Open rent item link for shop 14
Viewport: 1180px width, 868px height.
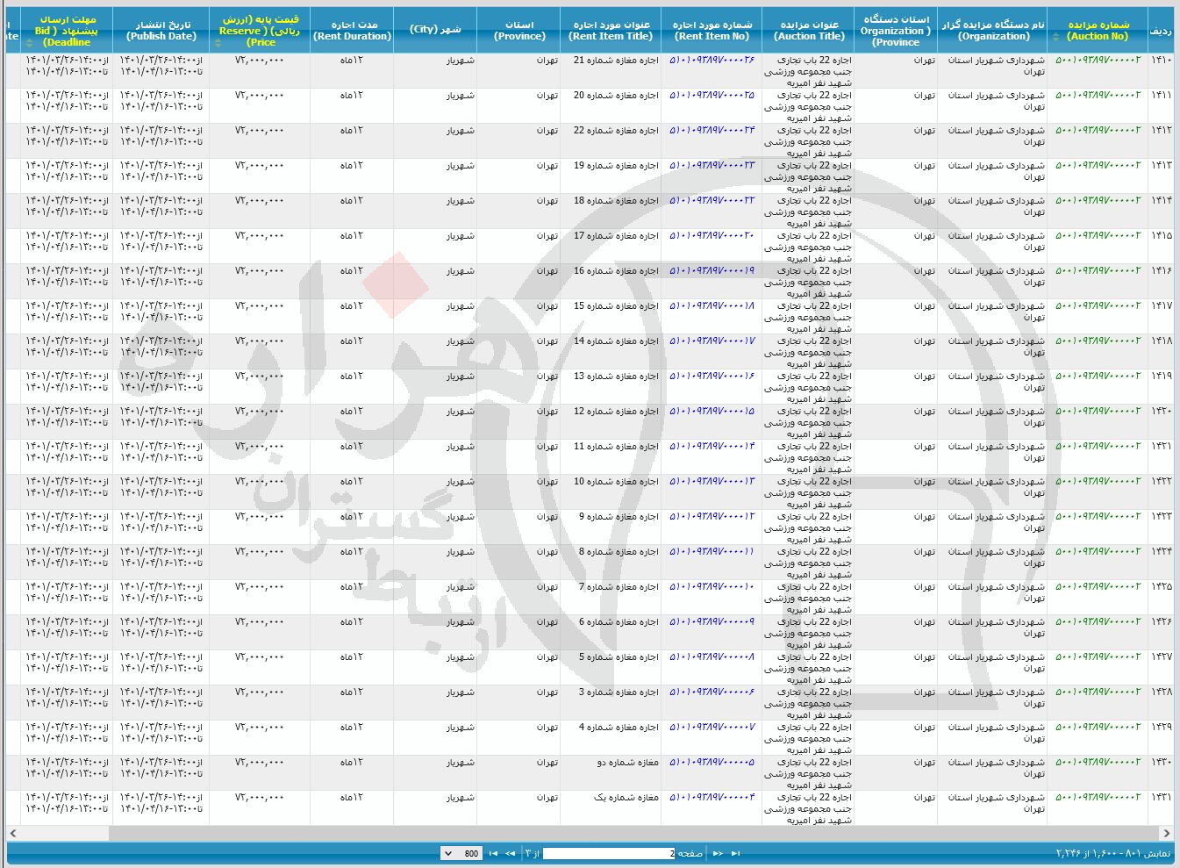[712, 341]
